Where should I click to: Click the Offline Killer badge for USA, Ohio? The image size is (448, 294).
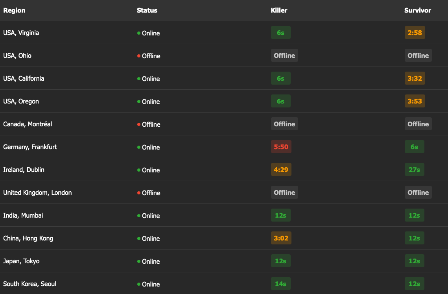click(284, 55)
